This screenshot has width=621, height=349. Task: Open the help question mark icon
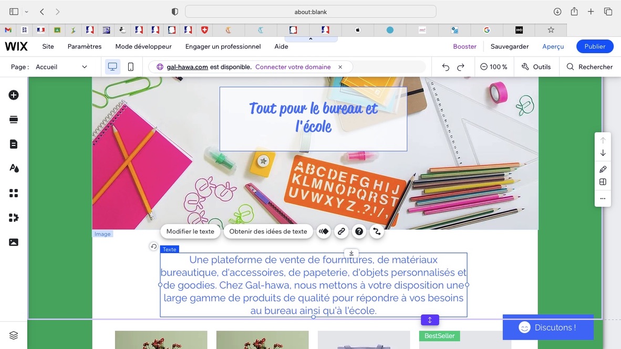[x=359, y=231]
